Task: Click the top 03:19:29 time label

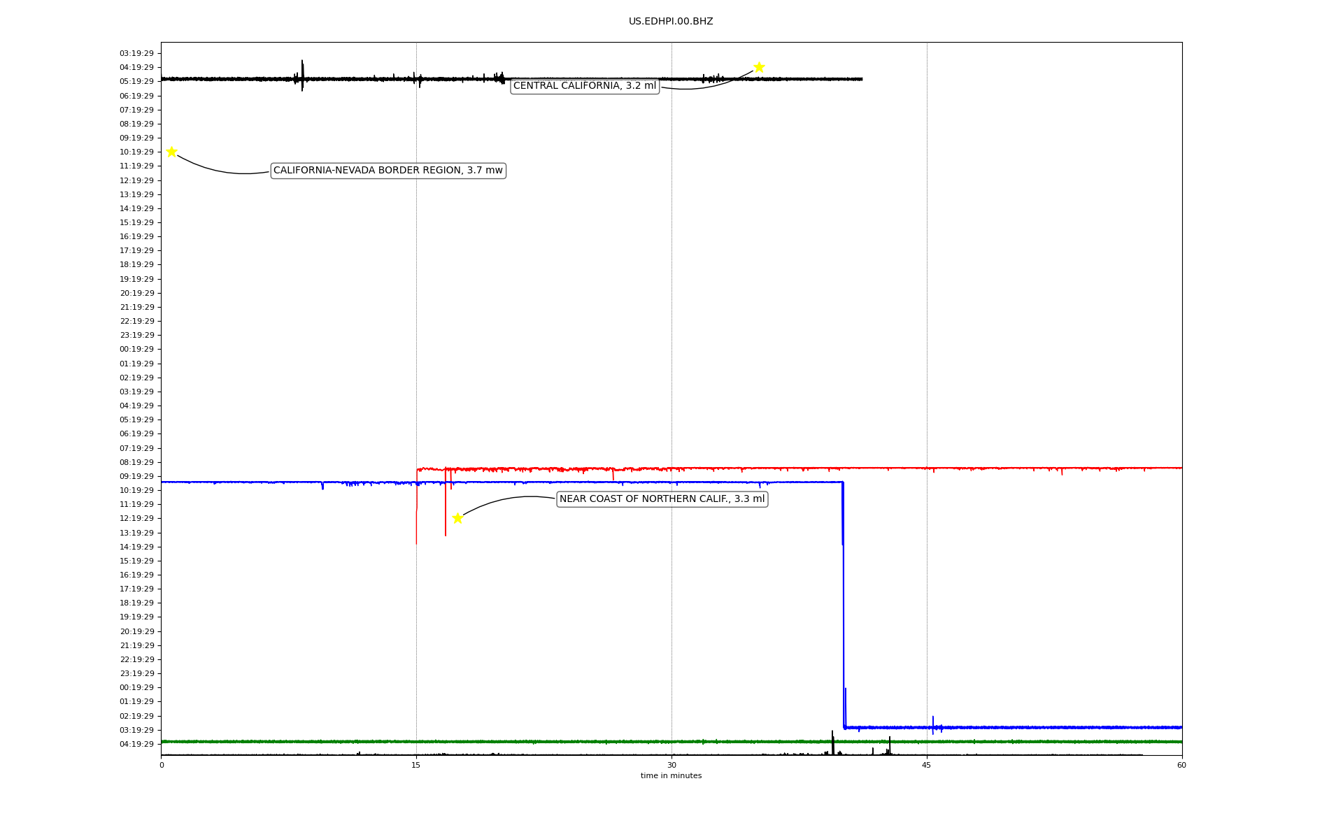Action: pyautogui.click(x=136, y=53)
